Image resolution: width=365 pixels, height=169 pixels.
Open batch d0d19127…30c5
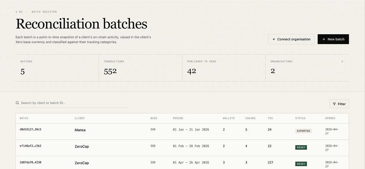(30, 130)
